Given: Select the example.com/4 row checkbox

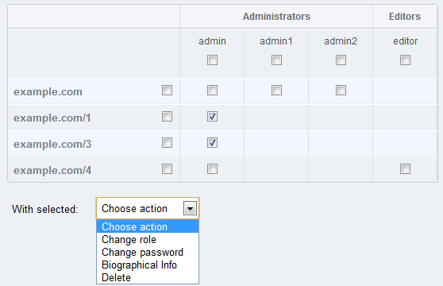Looking at the screenshot, I should pyautogui.click(x=167, y=169).
